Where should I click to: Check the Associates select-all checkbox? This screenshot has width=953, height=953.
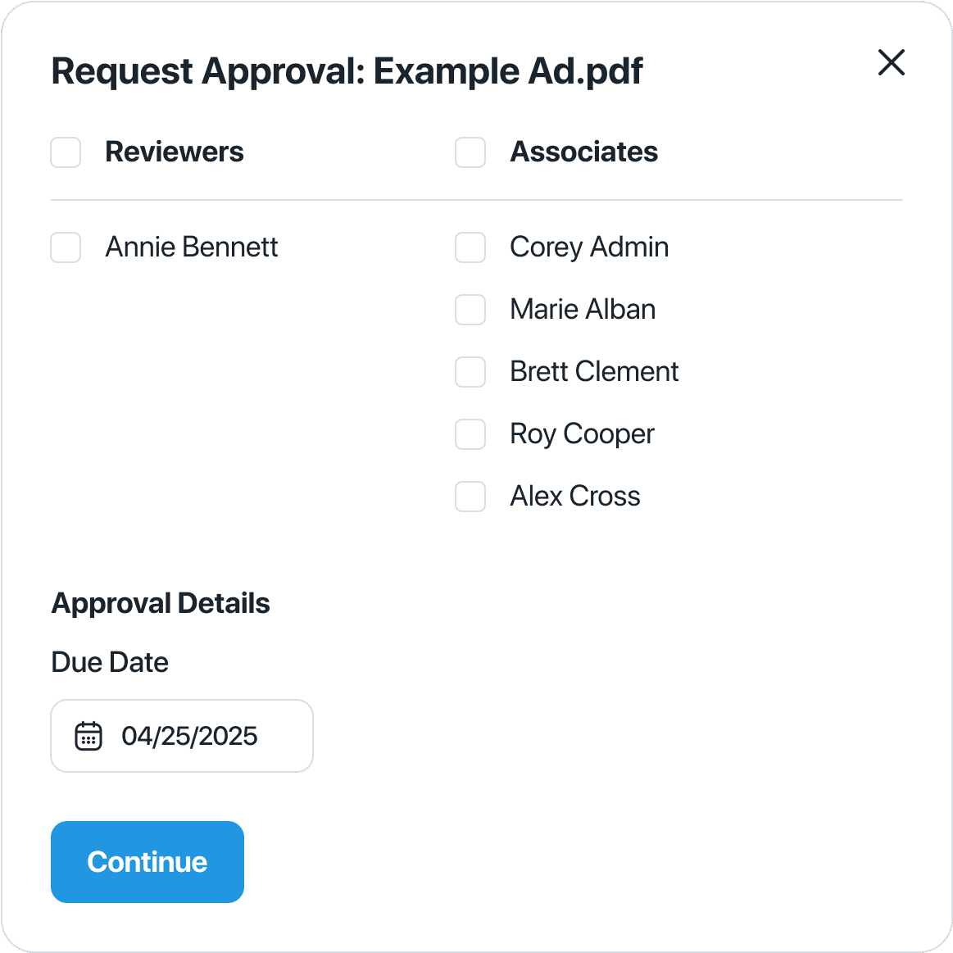[x=470, y=152]
